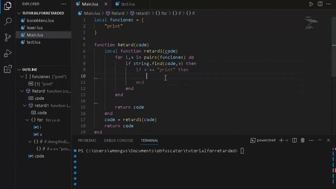Place cursor on line 15 return code
Viewport: 336px width, 189px height.
click(129, 107)
